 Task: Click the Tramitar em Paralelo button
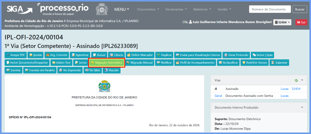40,70
